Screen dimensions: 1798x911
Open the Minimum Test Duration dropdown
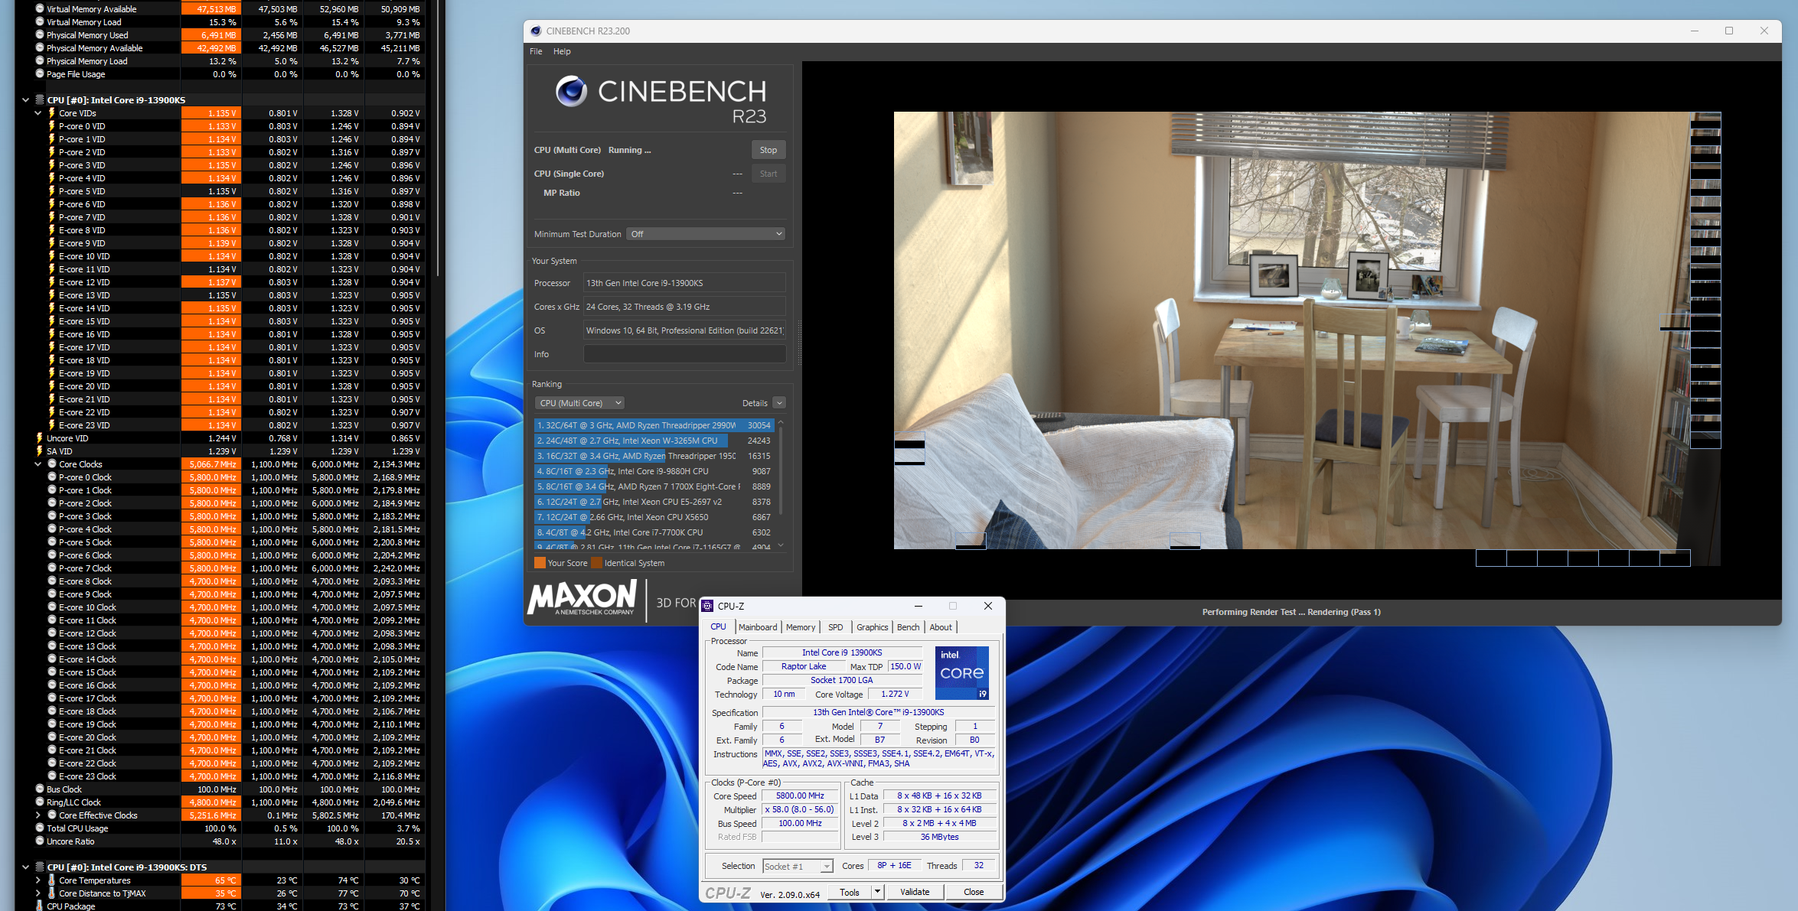click(x=706, y=234)
